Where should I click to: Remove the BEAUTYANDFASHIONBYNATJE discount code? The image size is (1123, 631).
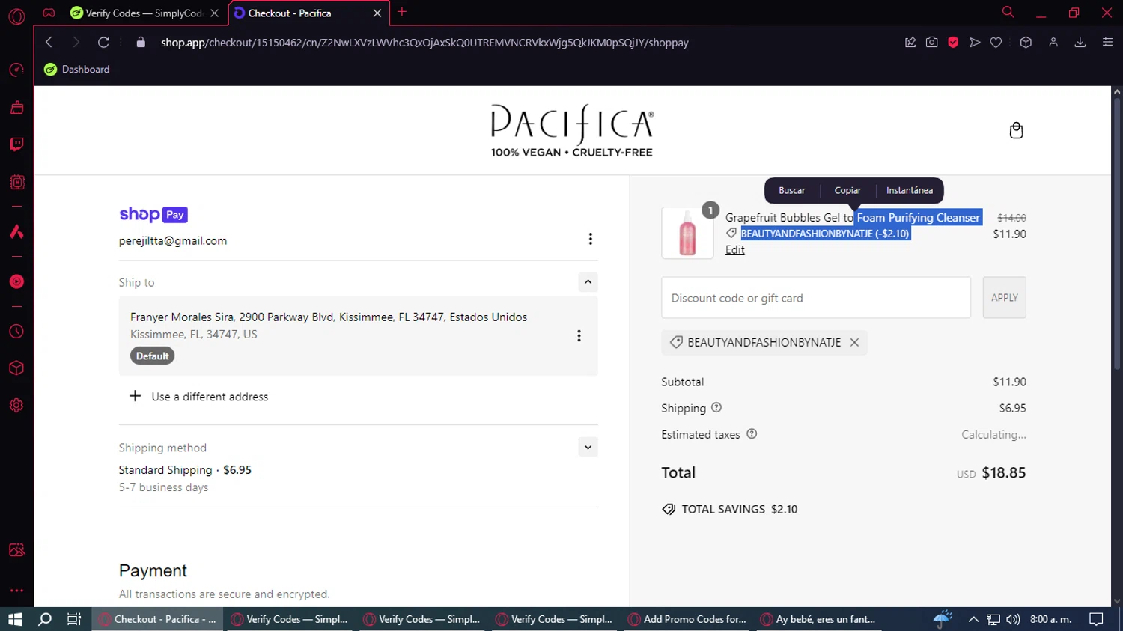[x=854, y=342]
